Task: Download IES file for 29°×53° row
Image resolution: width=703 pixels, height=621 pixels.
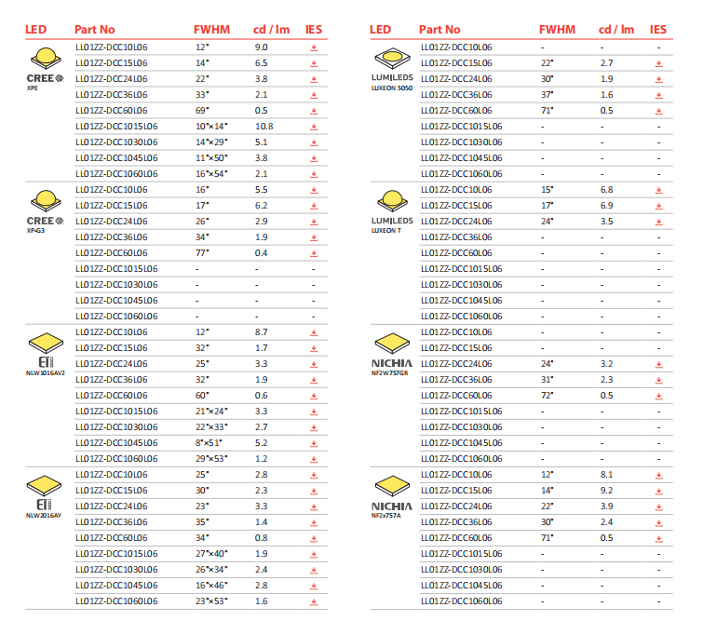Action: (314, 459)
